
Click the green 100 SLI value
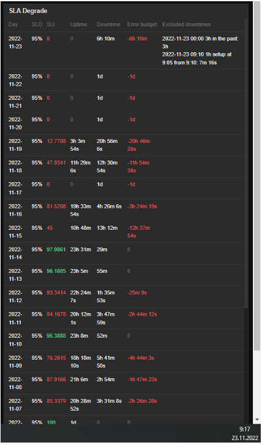(51, 422)
